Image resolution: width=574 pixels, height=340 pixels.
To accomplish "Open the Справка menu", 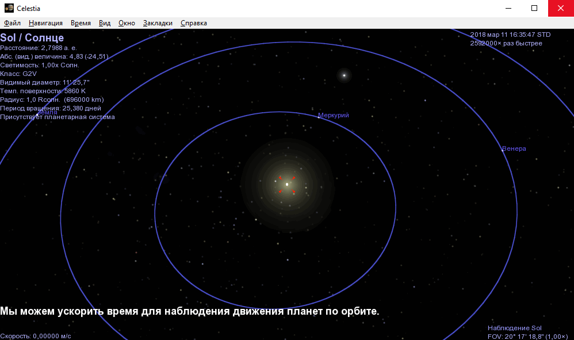I will click(194, 23).
